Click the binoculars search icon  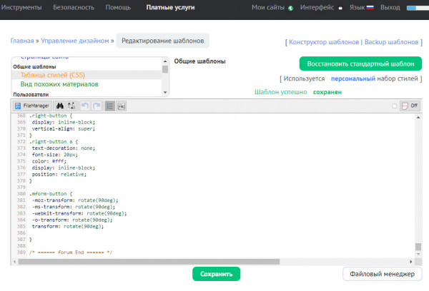pos(60,106)
